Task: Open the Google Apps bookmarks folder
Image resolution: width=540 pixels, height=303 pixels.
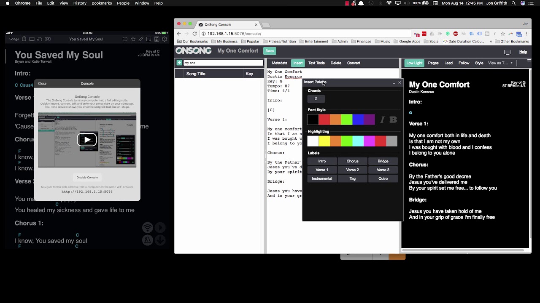Action: pos(407,42)
